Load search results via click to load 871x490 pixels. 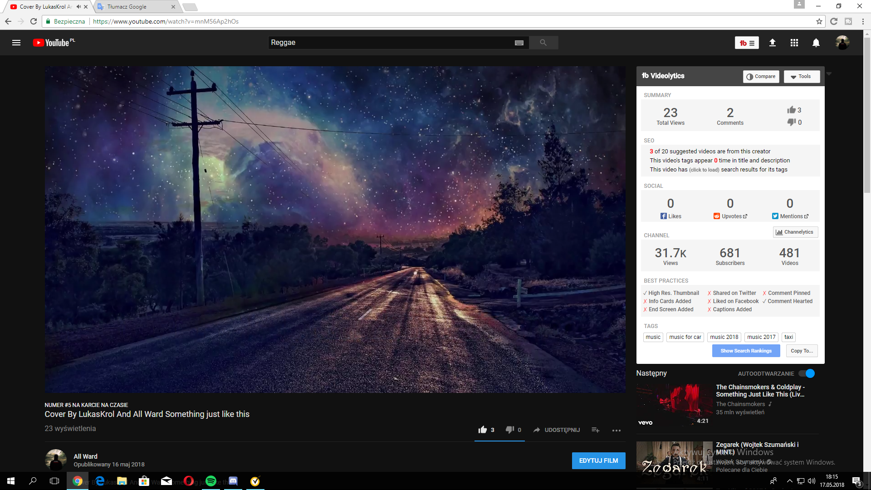coord(704,170)
